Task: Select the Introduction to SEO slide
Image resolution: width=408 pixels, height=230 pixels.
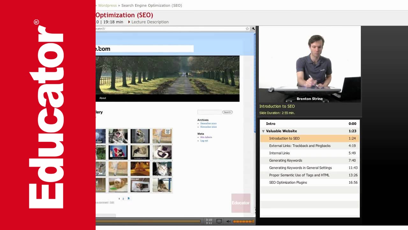Action: click(x=310, y=138)
